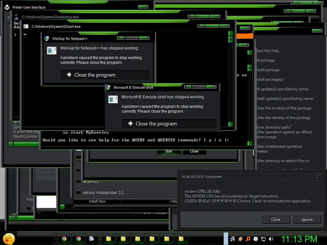The height and width of the screenshot is (245, 327).
Task: Click 'cifies unattended operation' help line
Action: point(279,146)
